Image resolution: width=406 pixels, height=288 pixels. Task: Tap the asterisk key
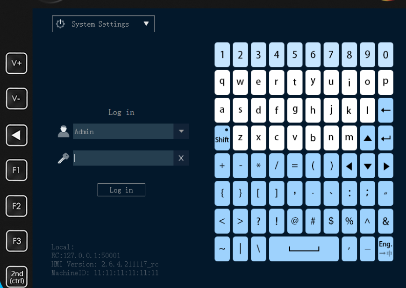tap(258, 166)
